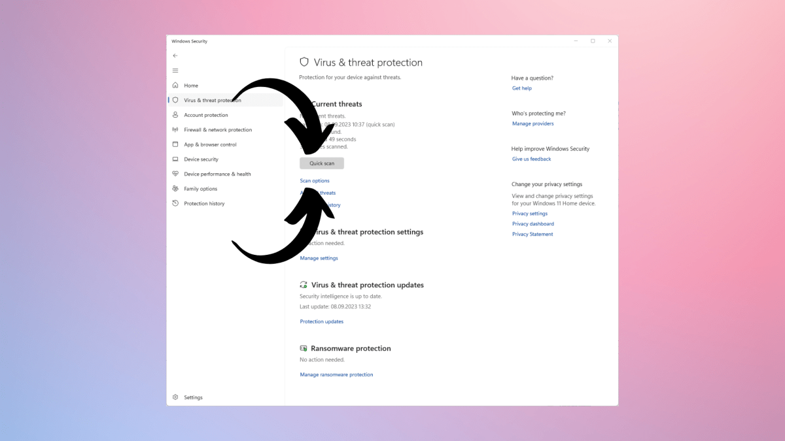Open Manage ransomware protection link
This screenshot has height=441, width=785.
tap(336, 375)
